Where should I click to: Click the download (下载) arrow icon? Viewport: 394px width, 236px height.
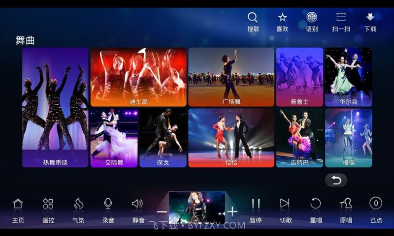coord(370,18)
